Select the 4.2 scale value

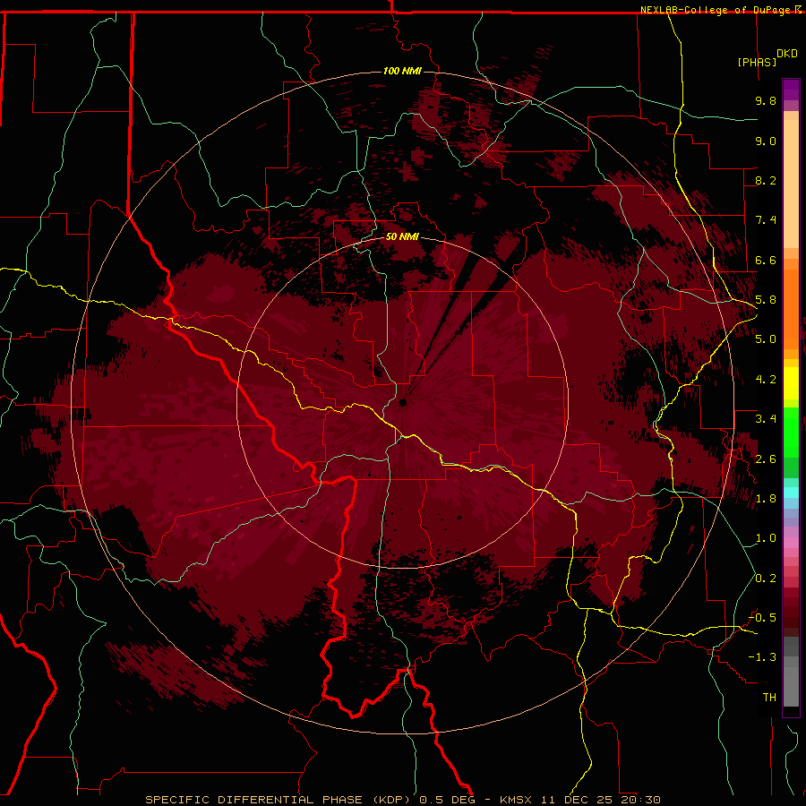pyautogui.click(x=766, y=380)
